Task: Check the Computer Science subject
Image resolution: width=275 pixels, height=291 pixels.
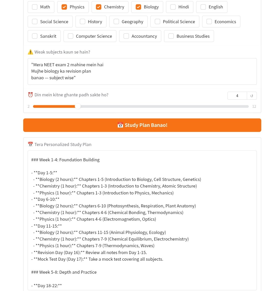Action: [70, 36]
